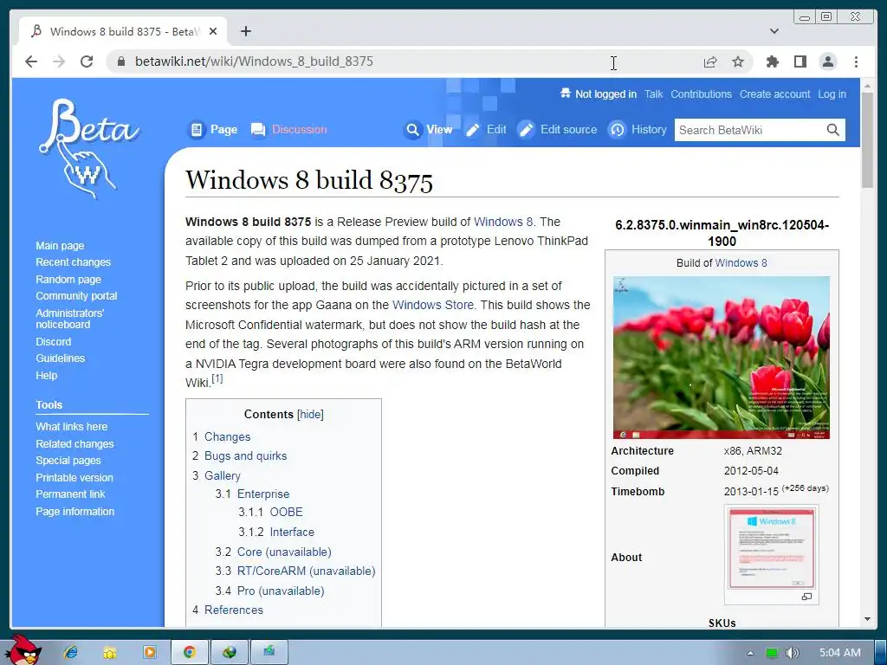Open Administrators' noticeboard link

coord(69,319)
